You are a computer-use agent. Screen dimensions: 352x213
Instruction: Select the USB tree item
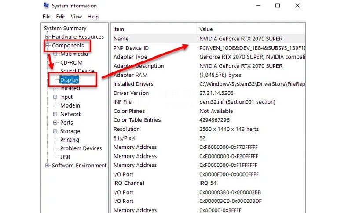tap(65, 157)
